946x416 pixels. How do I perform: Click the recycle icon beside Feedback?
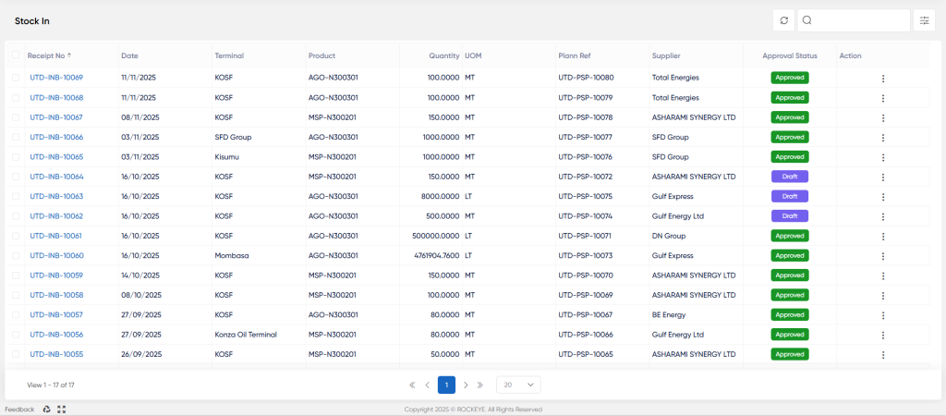click(46, 410)
